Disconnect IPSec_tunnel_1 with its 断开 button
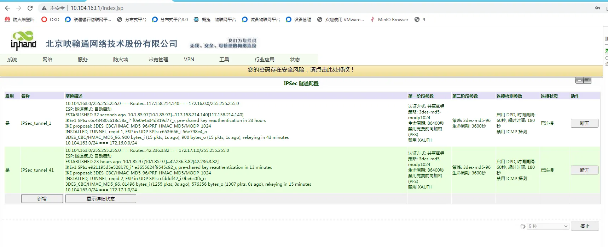608x247 pixels. click(585, 123)
